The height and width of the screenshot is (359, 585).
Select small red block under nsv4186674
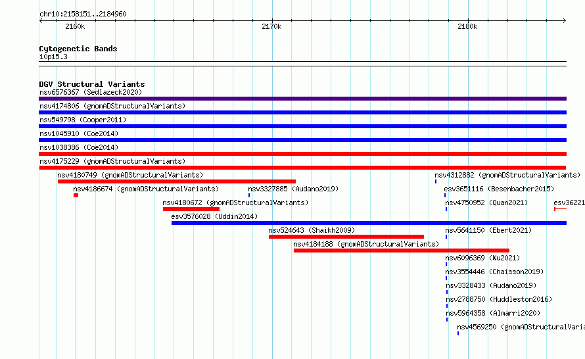tap(76, 195)
